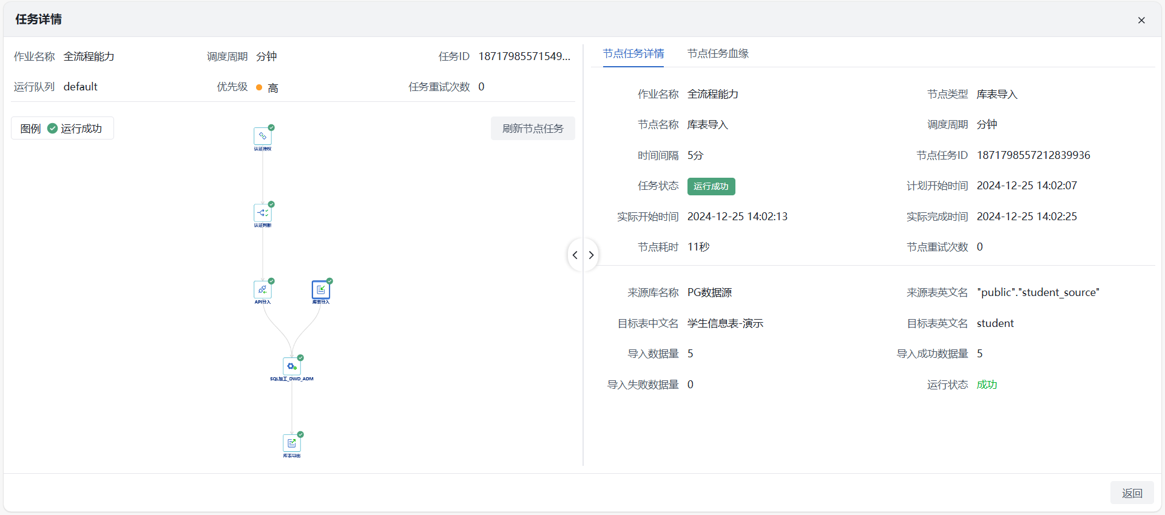Viewport: 1165px width, 515px height.
Task: Click the 返回 button
Action: tap(1132, 493)
